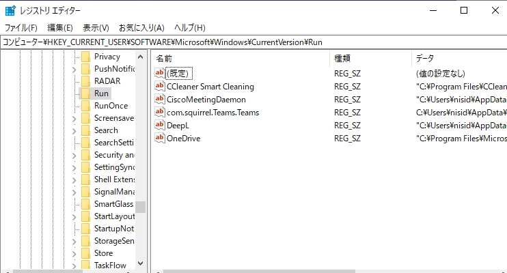Click the RunOnce folder icon
The height and width of the screenshot is (273, 507).
pyautogui.click(x=85, y=106)
